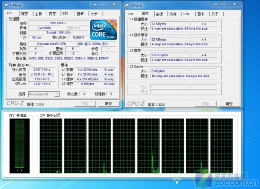Open the 内存 tab in left CPU-Z window

(52, 14)
